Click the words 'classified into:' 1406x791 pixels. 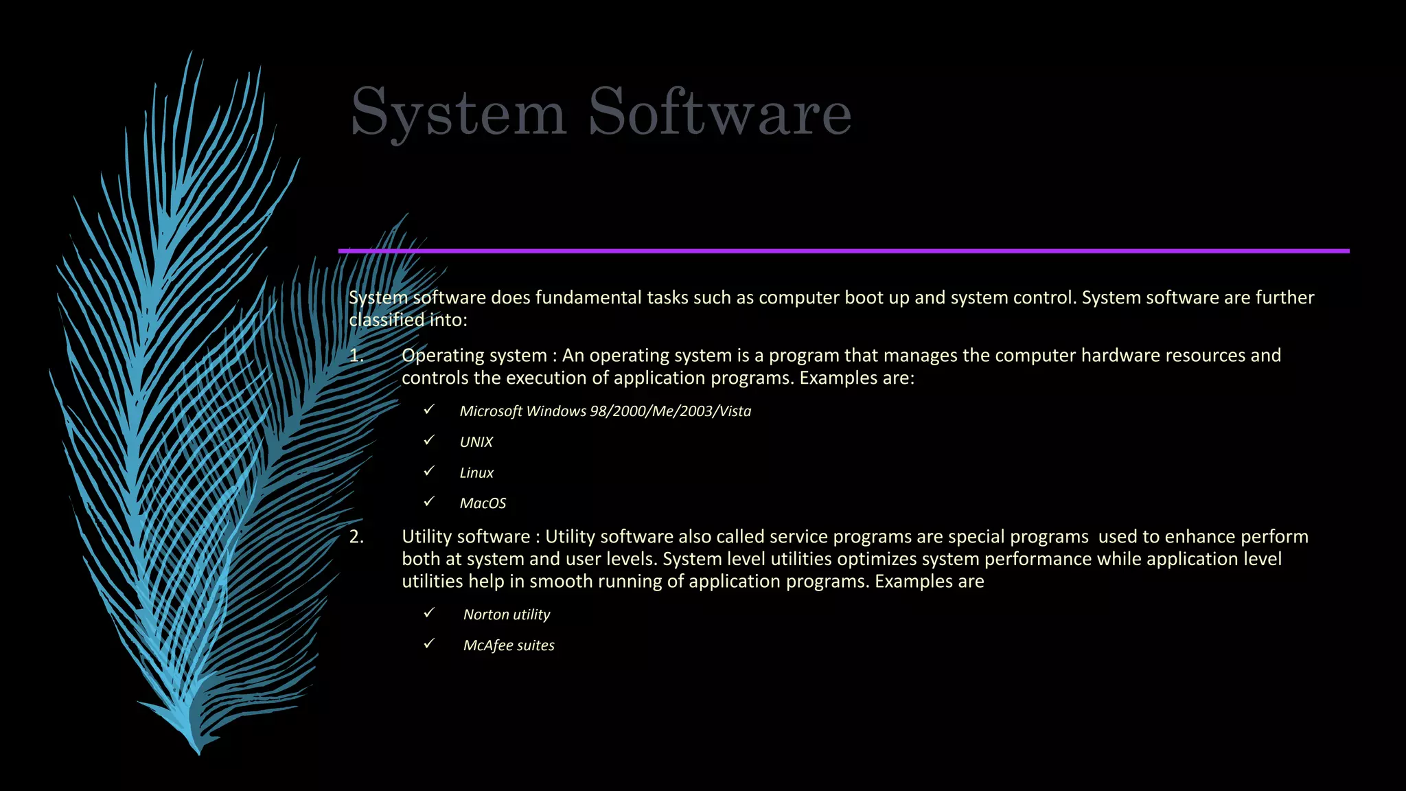408,320
